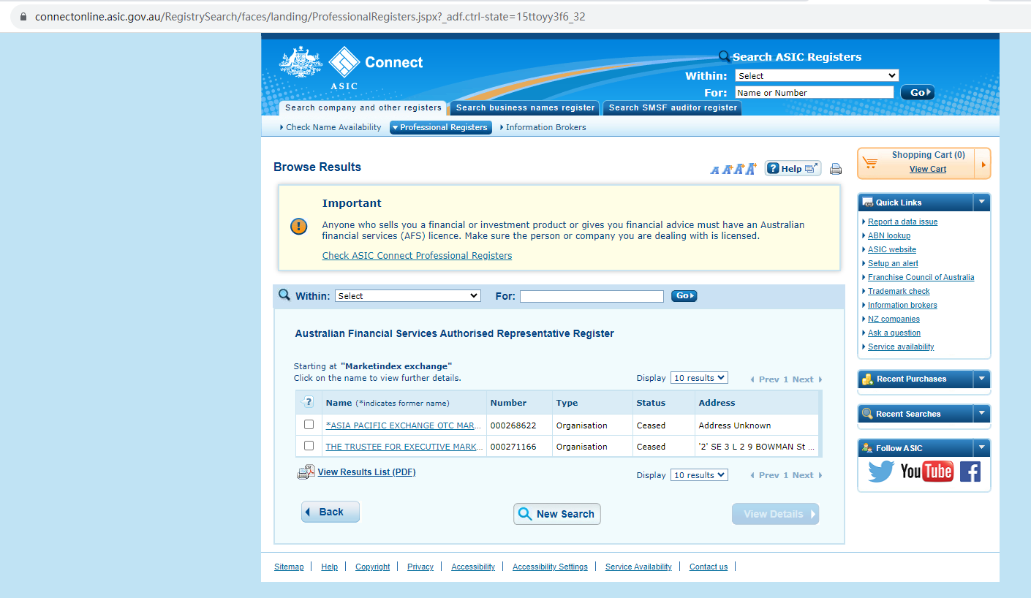Click number 000271166 in results table
This screenshot has height=598, width=1031.
click(513, 447)
